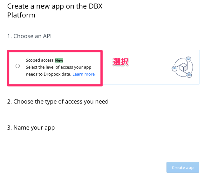Click the 'Scoped access' option label
203x182 pixels.
[x=40, y=60]
